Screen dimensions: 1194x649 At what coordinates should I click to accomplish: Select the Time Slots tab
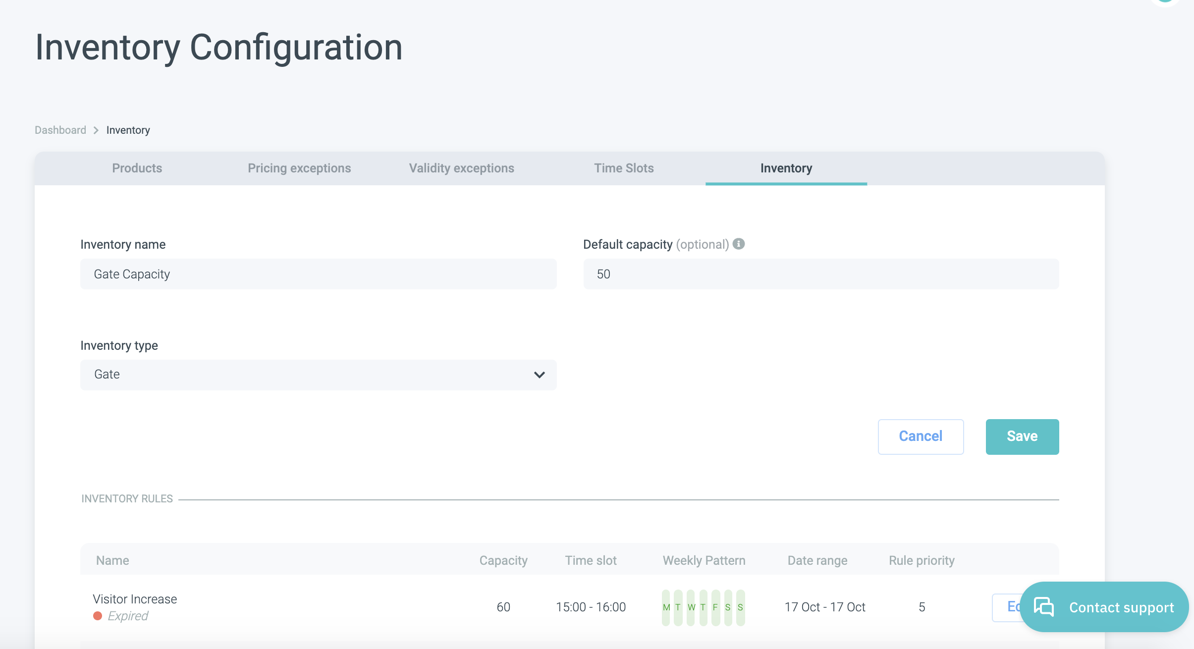point(624,168)
